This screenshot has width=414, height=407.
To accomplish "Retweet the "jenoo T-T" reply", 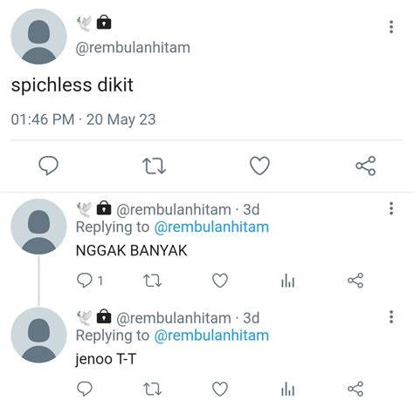I will click(152, 389).
